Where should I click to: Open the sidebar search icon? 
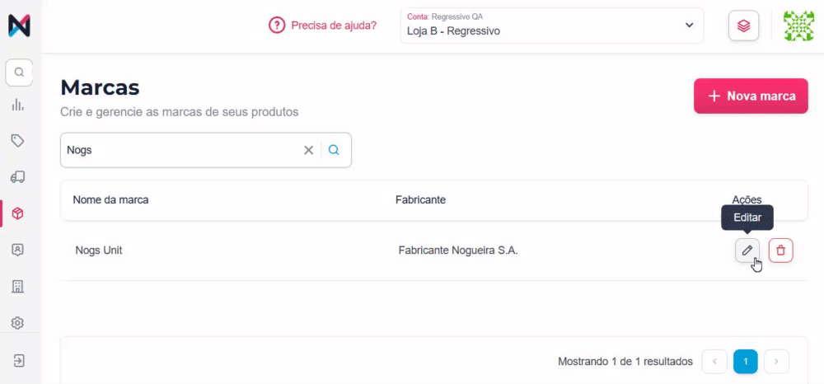click(19, 73)
